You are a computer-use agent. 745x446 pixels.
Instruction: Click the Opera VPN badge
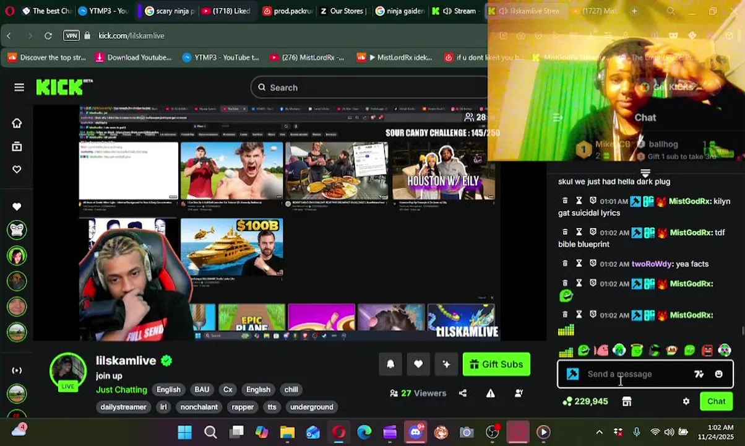click(72, 35)
